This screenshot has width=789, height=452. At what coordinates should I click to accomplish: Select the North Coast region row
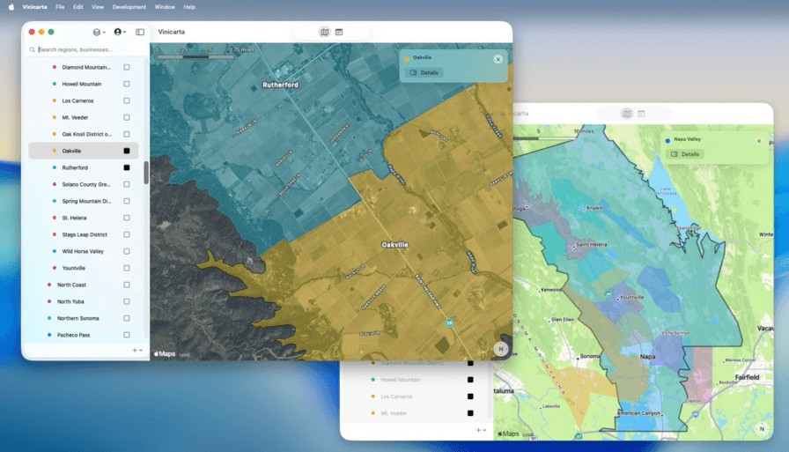[x=84, y=285]
